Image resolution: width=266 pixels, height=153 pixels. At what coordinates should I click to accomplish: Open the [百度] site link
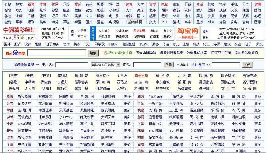click(14, 76)
